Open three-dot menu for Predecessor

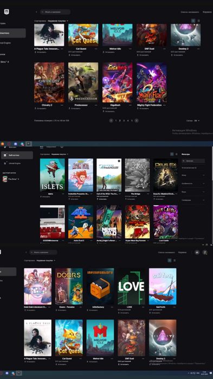coord(96,105)
